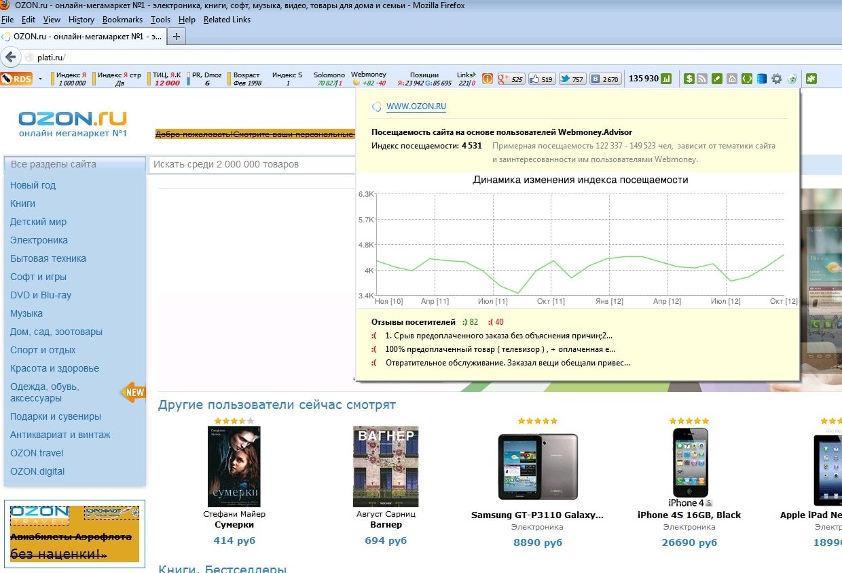
Task: Click the blue database icon
Action: click(x=762, y=79)
